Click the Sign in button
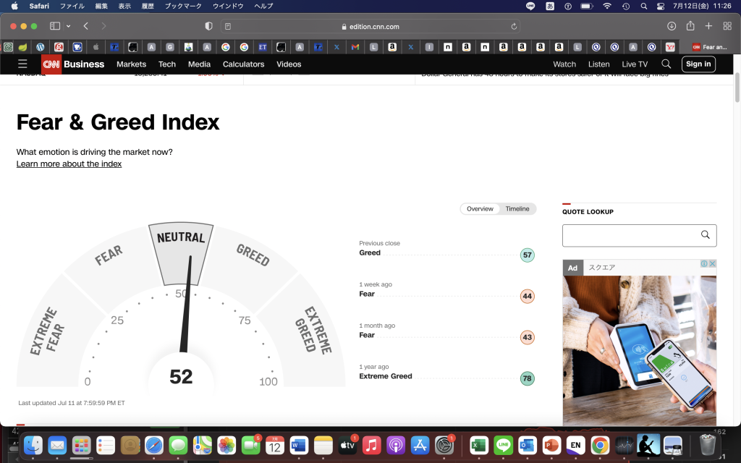Image resolution: width=741 pixels, height=463 pixels. coord(698,64)
